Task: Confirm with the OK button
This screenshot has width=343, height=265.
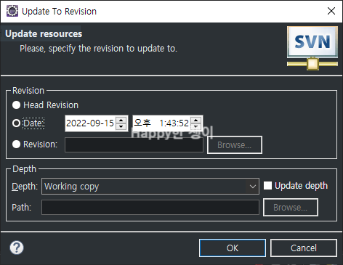Action: 233,248
